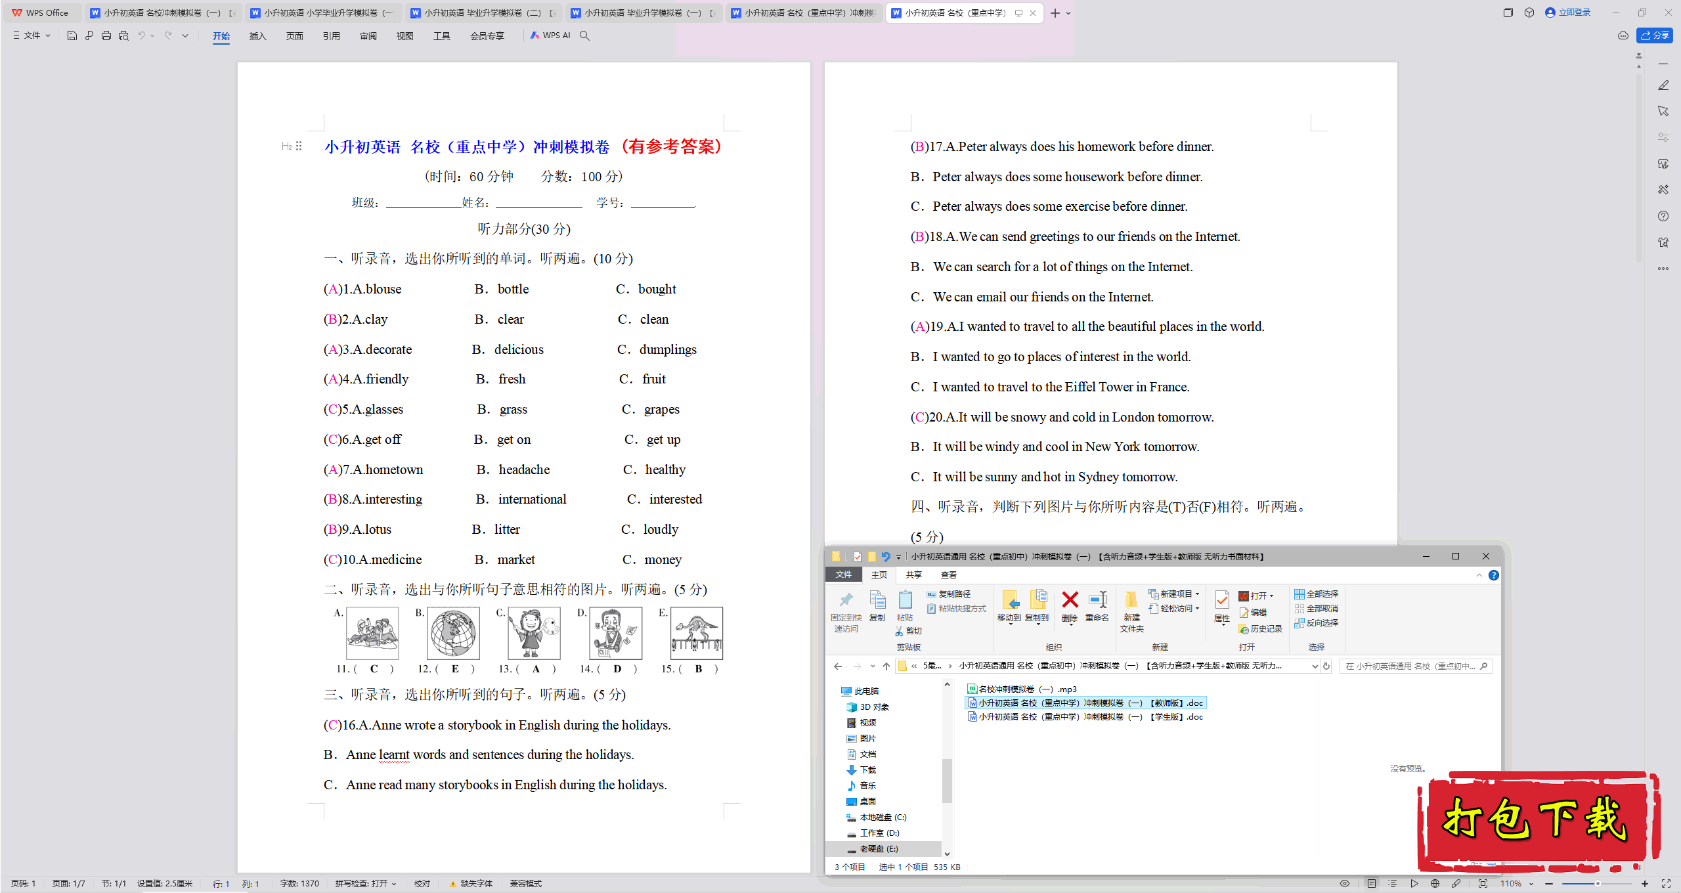Open the quick access toolbar customize chevron
Screen dimensions: 1681x893
[x=185, y=35]
